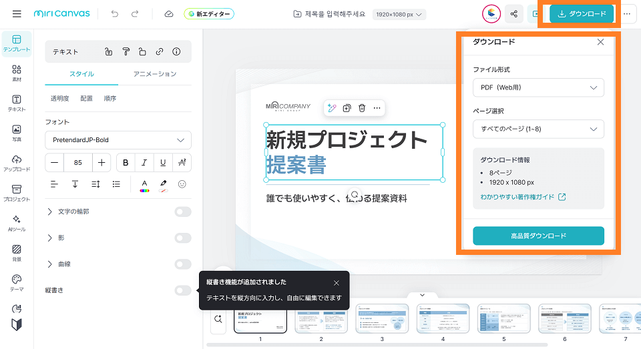Viewport: 641px width, 349px height.
Task: Open the ファイル形式 PDF dropdown
Action: [x=538, y=87]
